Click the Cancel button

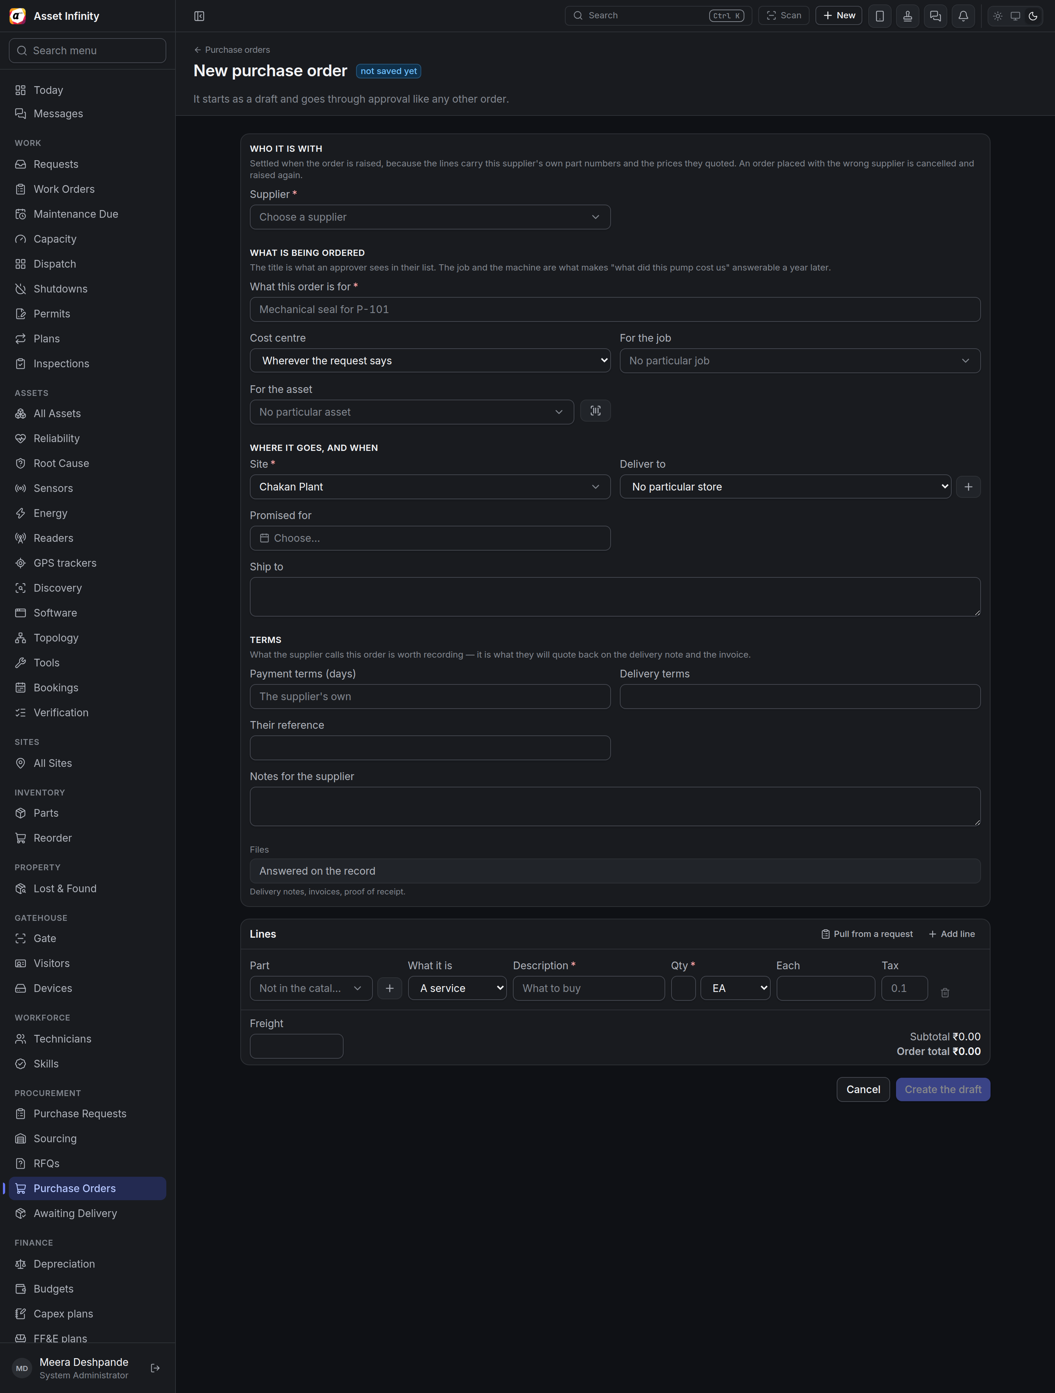tap(863, 1089)
